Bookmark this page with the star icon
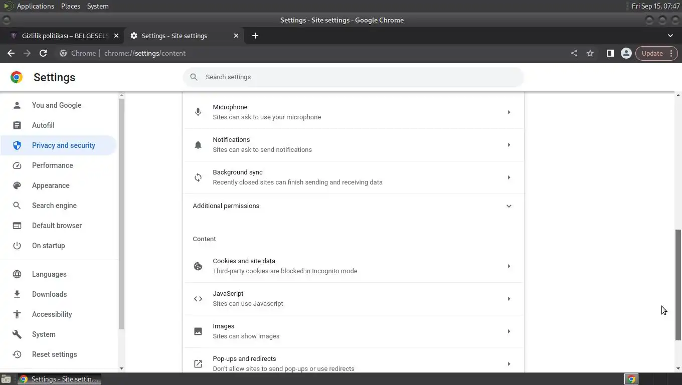Image resolution: width=682 pixels, height=385 pixels. pos(590,53)
